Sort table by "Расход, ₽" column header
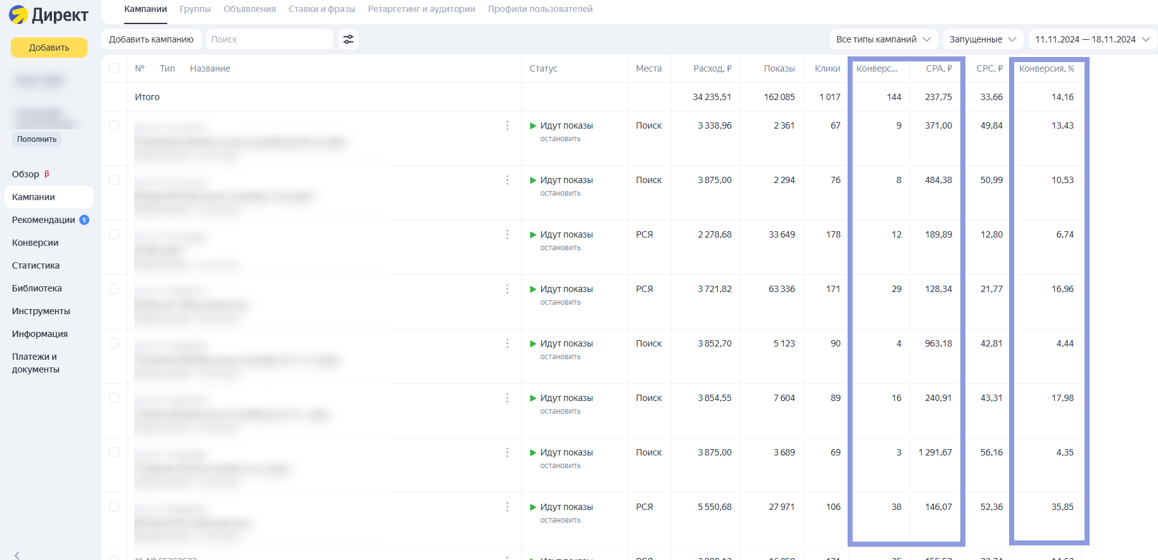Screen dimensions: 1158x560 [712, 68]
